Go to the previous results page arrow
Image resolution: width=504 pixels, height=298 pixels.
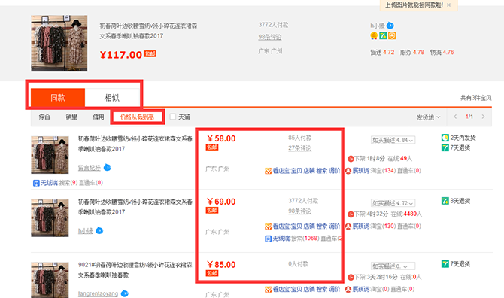tap(455, 117)
